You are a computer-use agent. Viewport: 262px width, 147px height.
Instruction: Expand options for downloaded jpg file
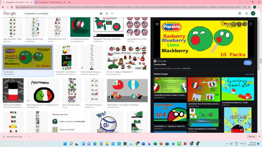coord(29,137)
